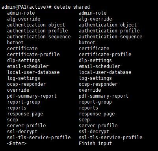Select authentication-sequence in left column
The width and height of the screenshot is (158, 151).
click(39, 37)
